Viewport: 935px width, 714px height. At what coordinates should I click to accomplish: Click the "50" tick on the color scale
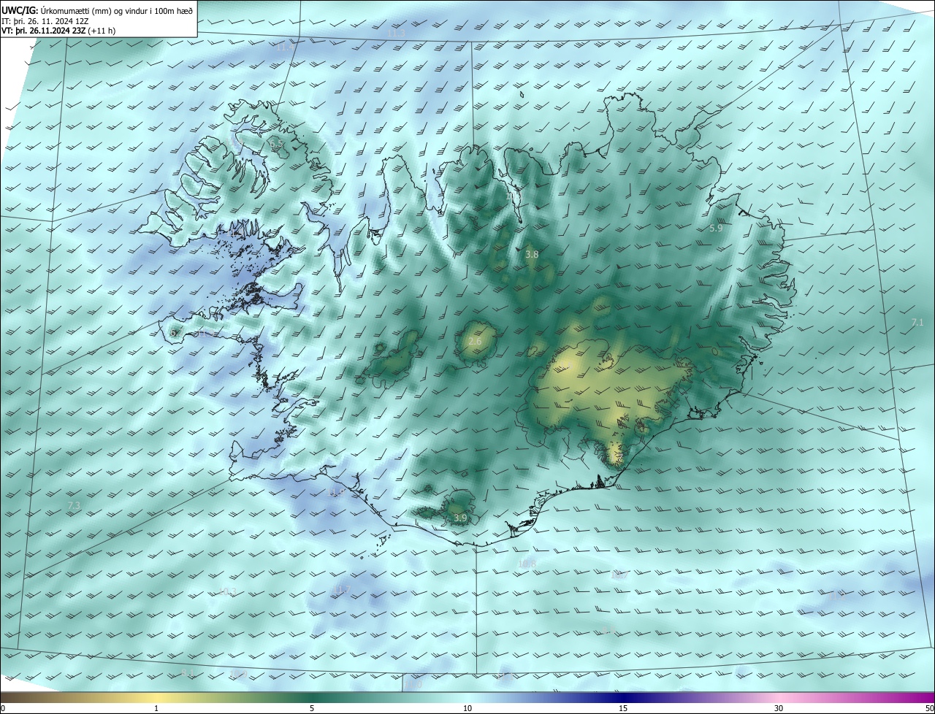click(x=929, y=708)
